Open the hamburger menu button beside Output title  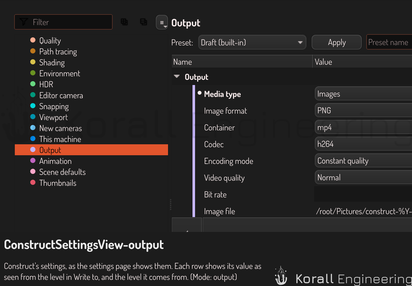coord(162,23)
